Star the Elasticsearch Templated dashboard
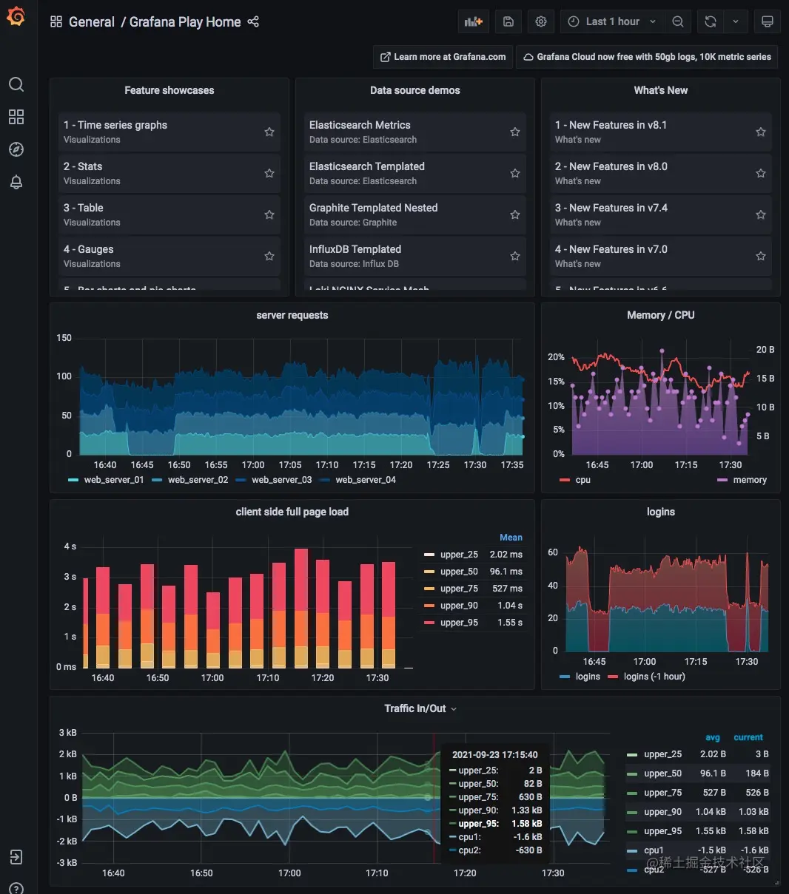This screenshot has height=894, width=789. pyautogui.click(x=515, y=173)
